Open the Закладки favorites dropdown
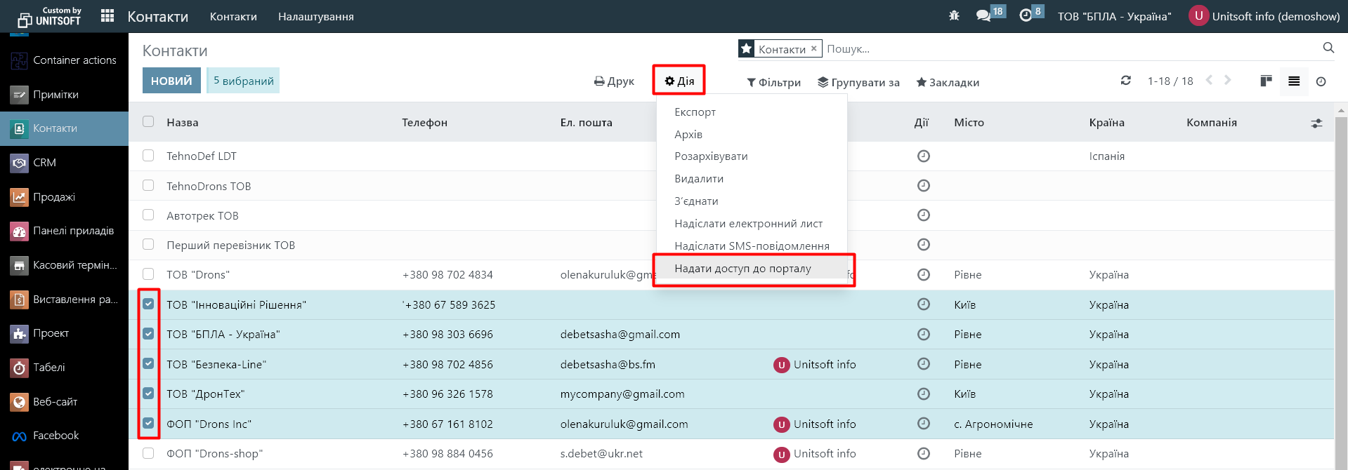This screenshot has height=470, width=1348. click(x=948, y=82)
